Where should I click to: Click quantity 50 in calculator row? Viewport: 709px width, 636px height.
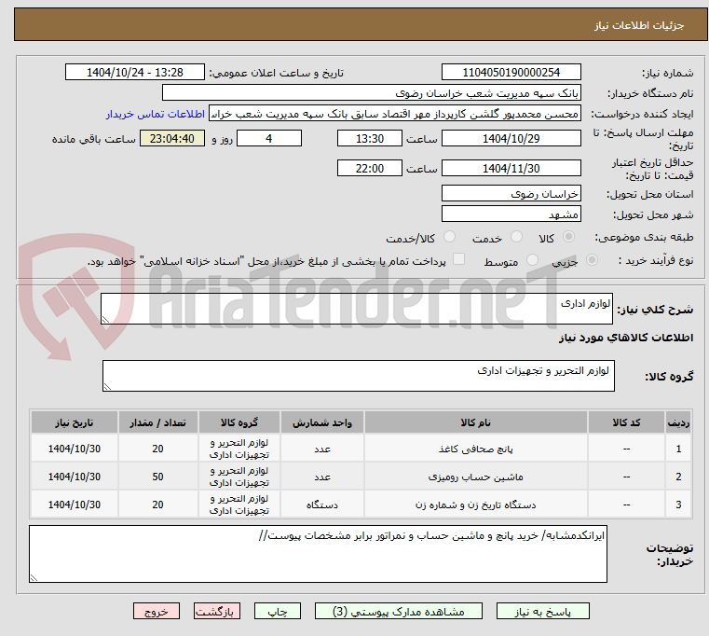point(157,477)
